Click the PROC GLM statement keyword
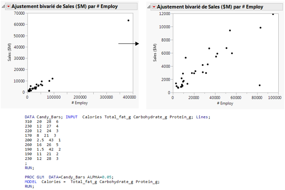Image resolution: width=285 pixels, height=190 pixels. [x=34, y=177]
